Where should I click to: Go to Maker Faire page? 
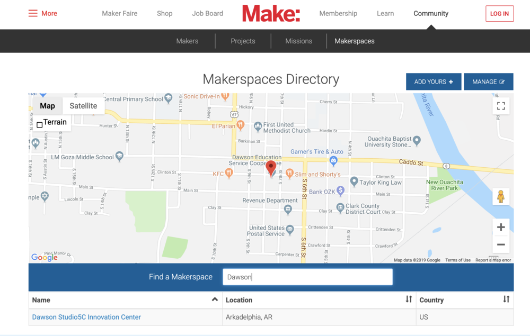[120, 14]
